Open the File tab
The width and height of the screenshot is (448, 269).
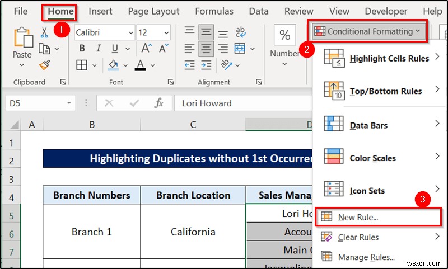pos(21,11)
